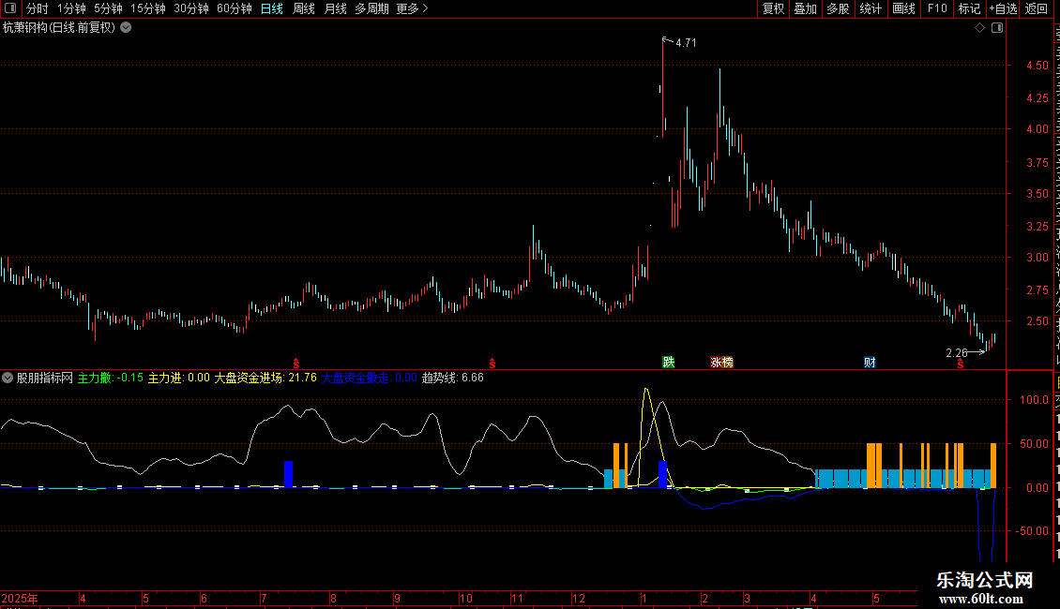The height and width of the screenshot is (609, 1060).
Task: Select the 月线 monthly tab
Action: click(x=335, y=8)
